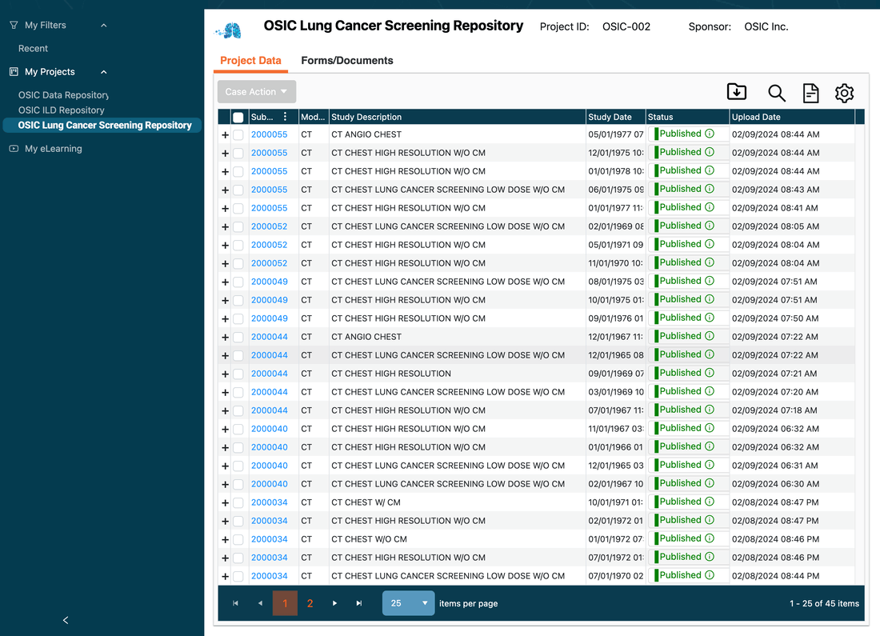Image resolution: width=880 pixels, height=636 pixels.
Task: Open subject 2000034 link for CT CHEST W/O CM
Action: click(x=269, y=539)
